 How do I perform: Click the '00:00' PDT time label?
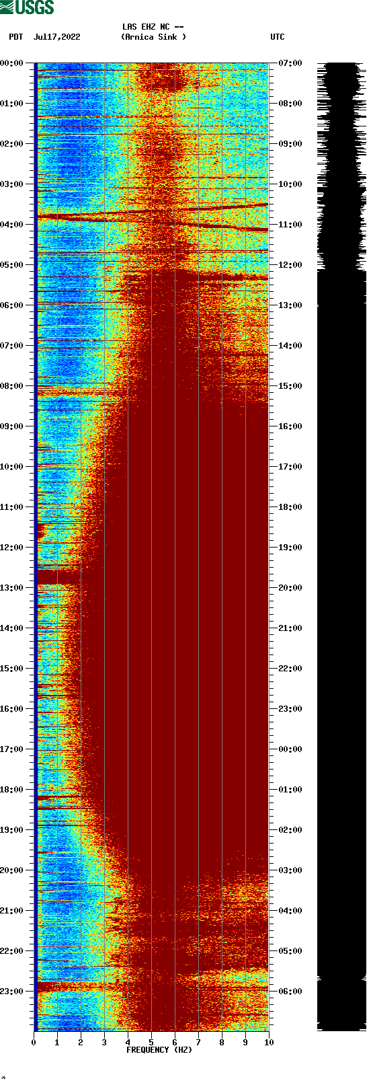[12, 63]
